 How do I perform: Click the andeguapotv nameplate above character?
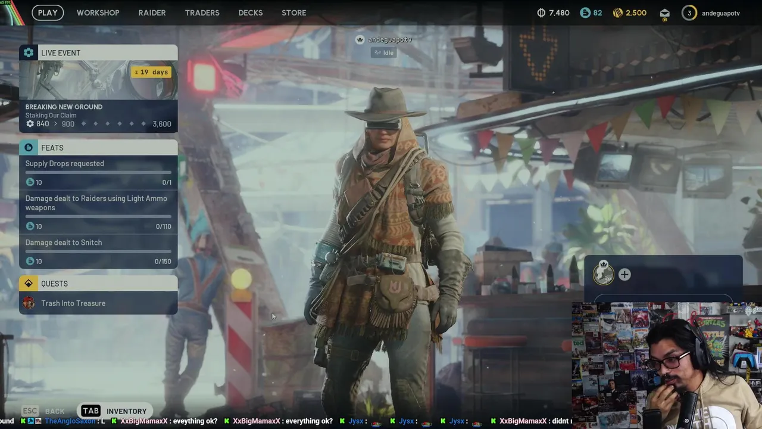[x=390, y=39]
